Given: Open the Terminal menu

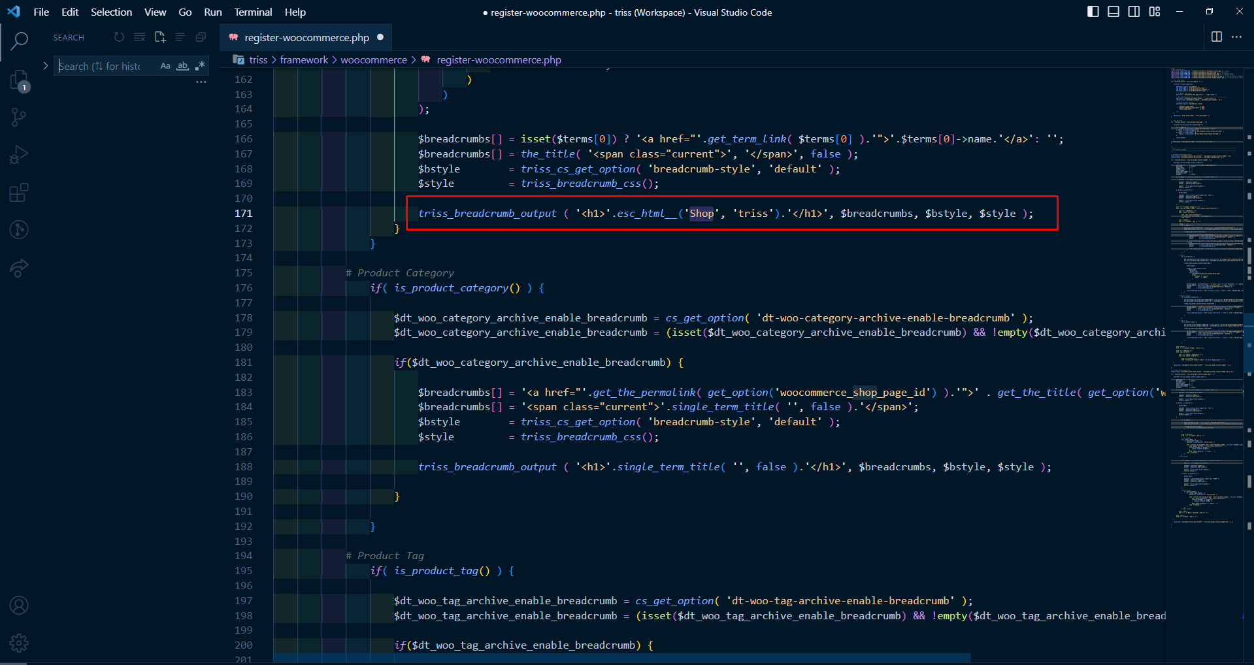Looking at the screenshot, I should point(253,12).
